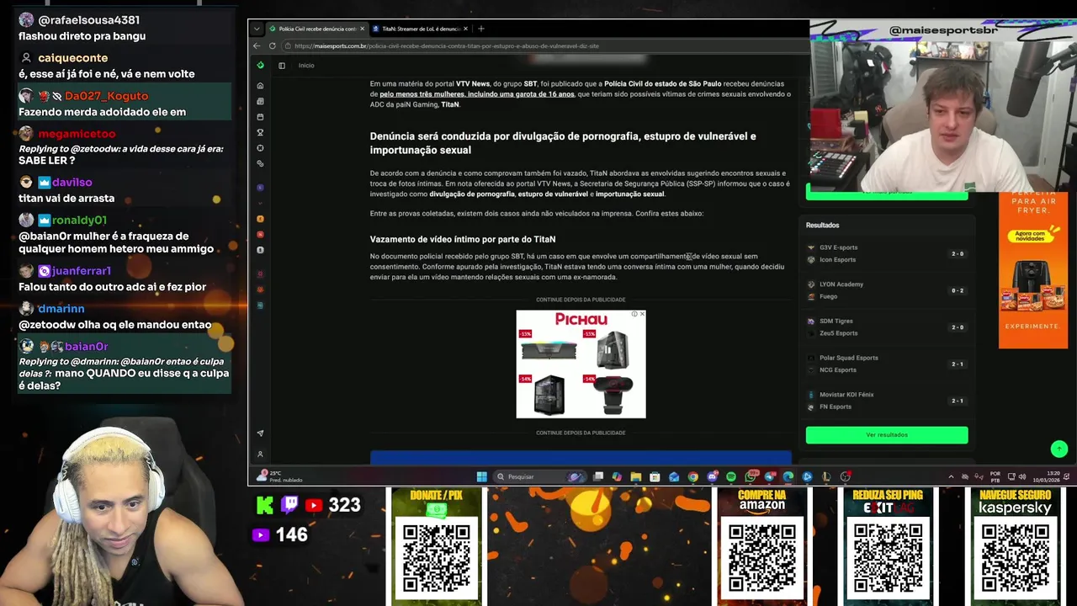Screen dimensions: 1077x606
Task: Open the Movistar KOI Fénix vs FN Esports result
Action: 886,401
